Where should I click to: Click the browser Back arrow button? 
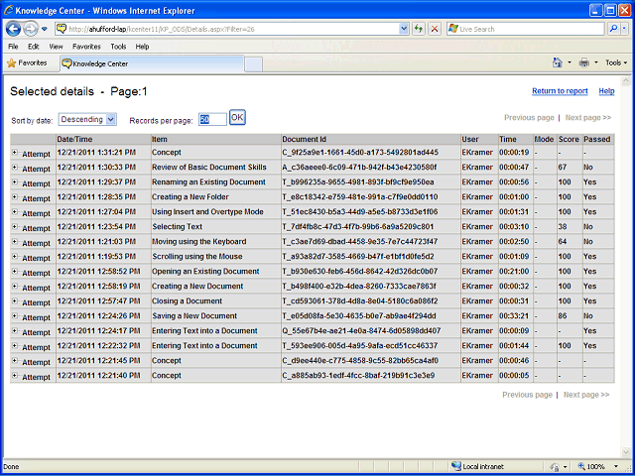[x=13, y=29]
